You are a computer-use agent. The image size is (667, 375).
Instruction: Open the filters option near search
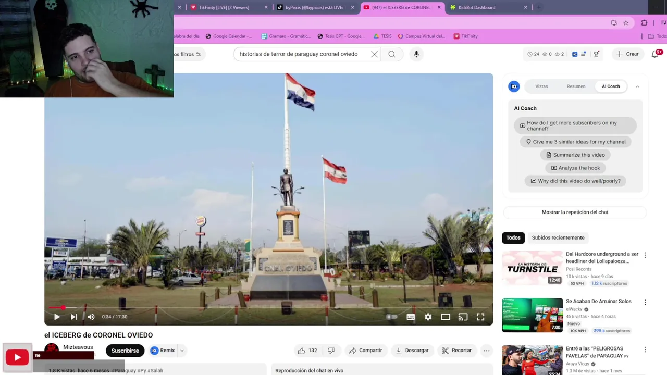point(188,54)
